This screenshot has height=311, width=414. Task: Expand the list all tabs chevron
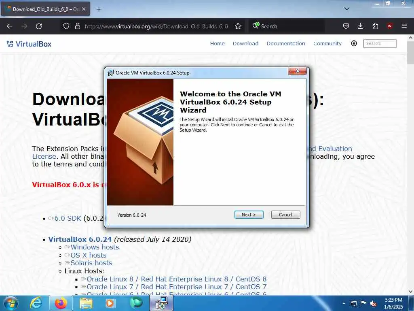pos(346,9)
